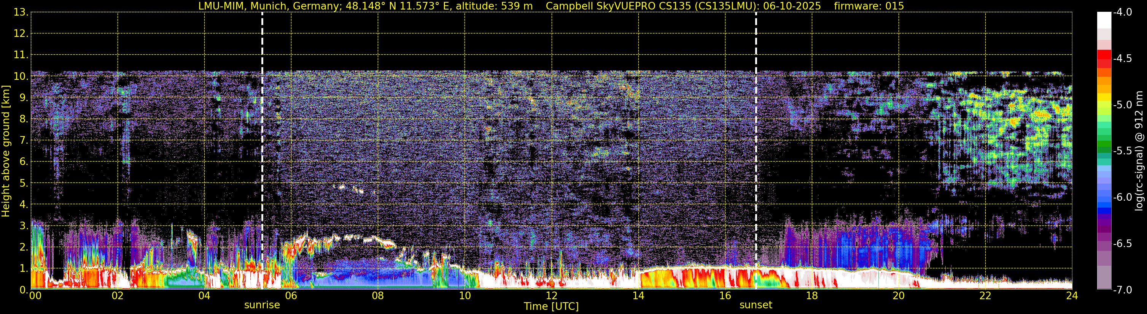Viewport: 1147px width, 314px height.
Task: Pick the white segment atop the colorbar
Action: click(1104, 21)
